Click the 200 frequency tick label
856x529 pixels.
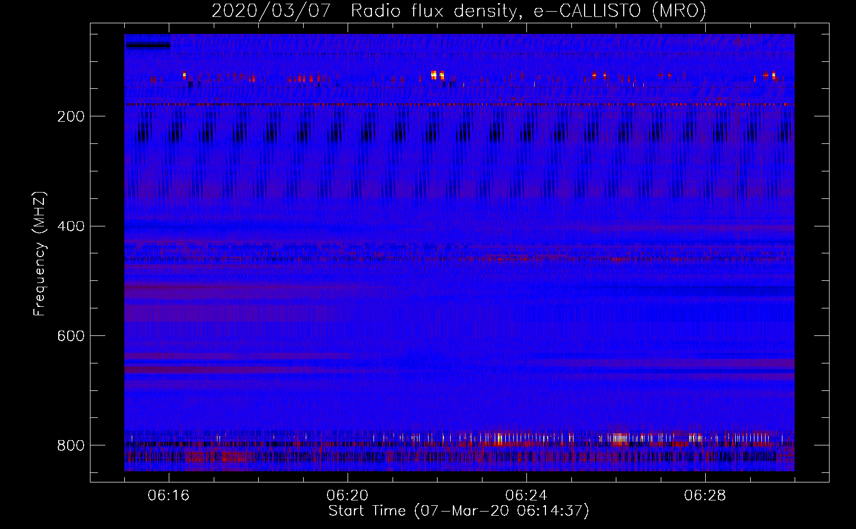pyautogui.click(x=70, y=116)
